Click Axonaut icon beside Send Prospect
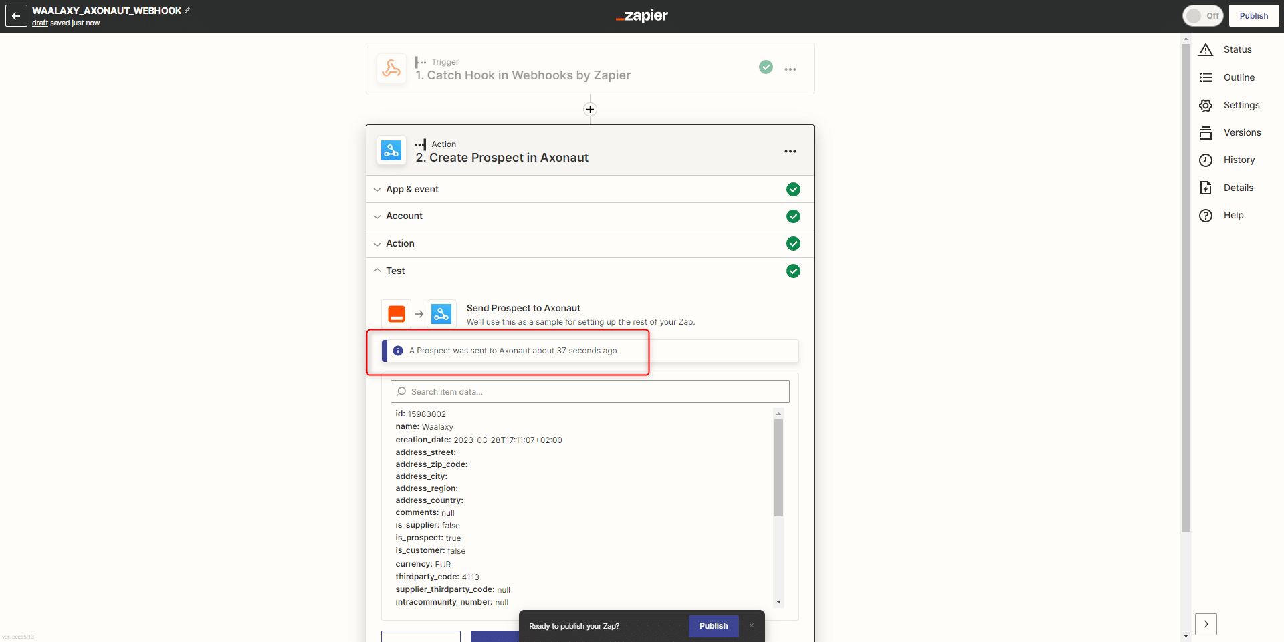The width and height of the screenshot is (1284, 642). pyautogui.click(x=441, y=314)
